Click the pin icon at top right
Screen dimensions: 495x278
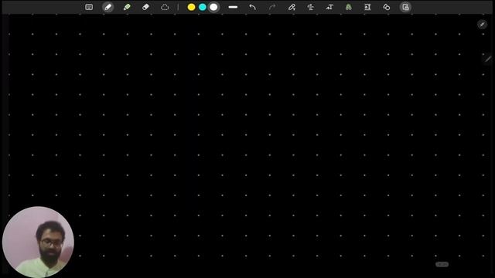(482, 25)
